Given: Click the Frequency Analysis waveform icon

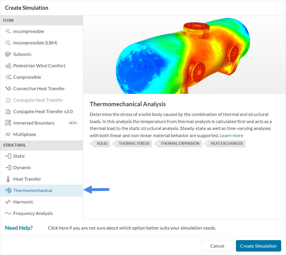Looking at the screenshot, I should click(x=7, y=213).
